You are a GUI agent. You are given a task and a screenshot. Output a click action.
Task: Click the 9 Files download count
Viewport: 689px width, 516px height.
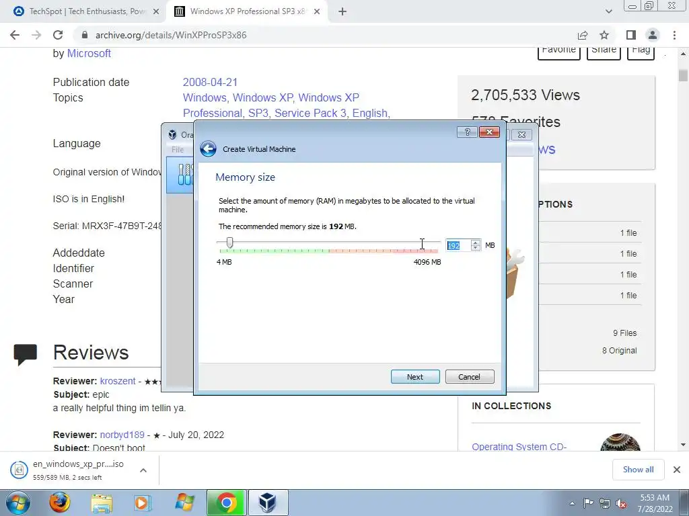tap(625, 333)
